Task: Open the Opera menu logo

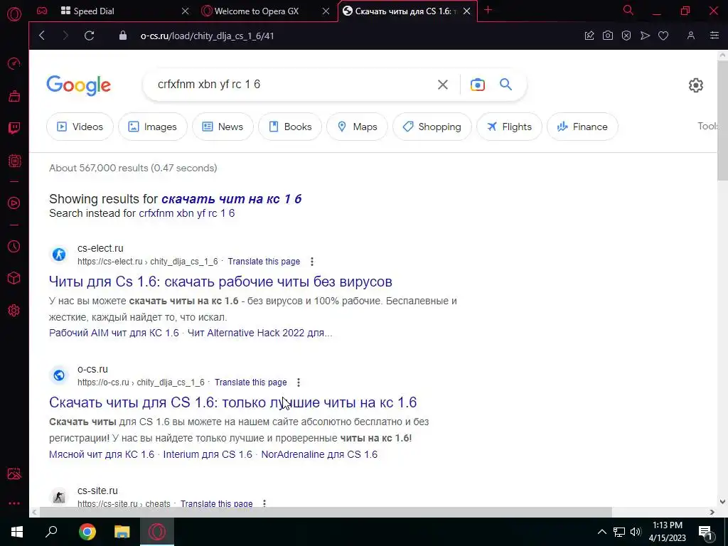Action: pyautogui.click(x=14, y=14)
